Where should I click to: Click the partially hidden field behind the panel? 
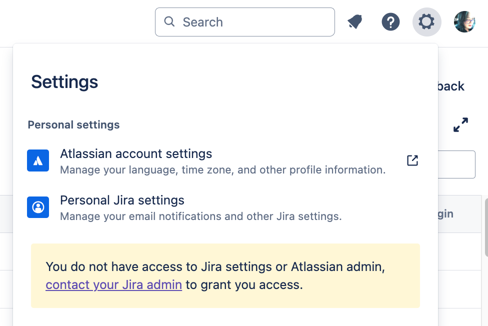456,164
